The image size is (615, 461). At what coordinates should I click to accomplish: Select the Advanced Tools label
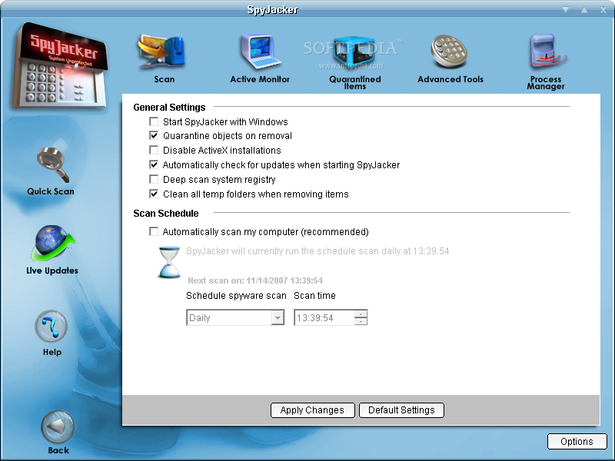[x=450, y=79]
